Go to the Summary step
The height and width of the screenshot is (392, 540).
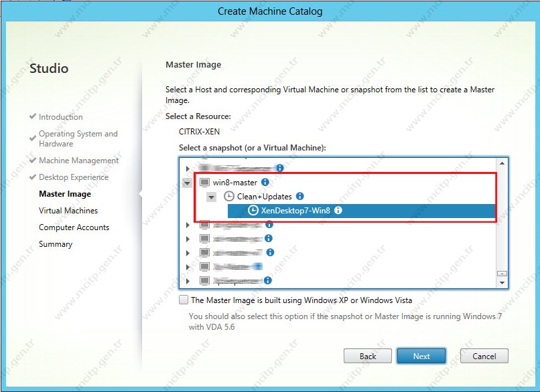[x=56, y=244]
